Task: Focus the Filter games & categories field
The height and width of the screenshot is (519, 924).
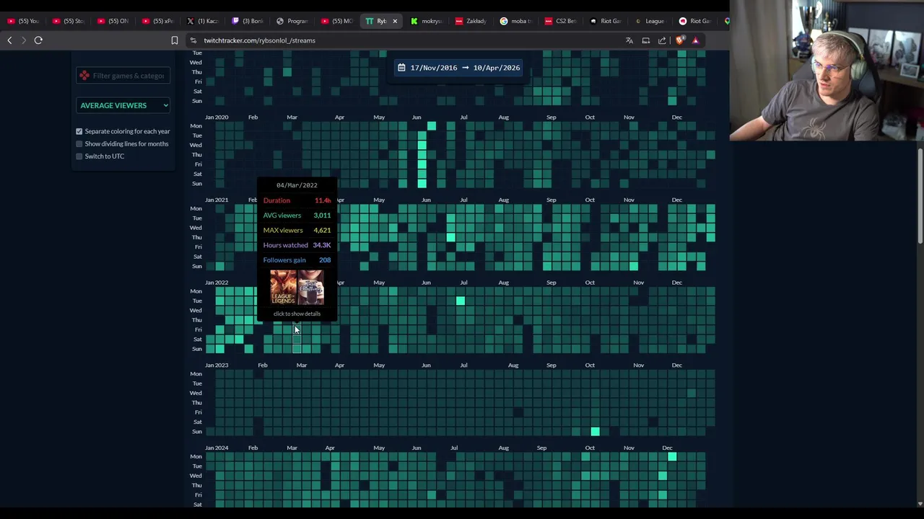Action: point(123,76)
